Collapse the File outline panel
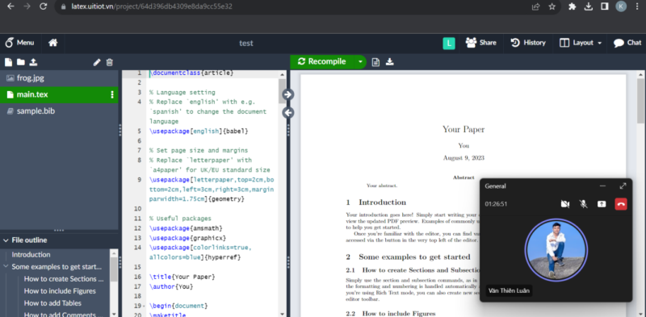 tap(6, 240)
